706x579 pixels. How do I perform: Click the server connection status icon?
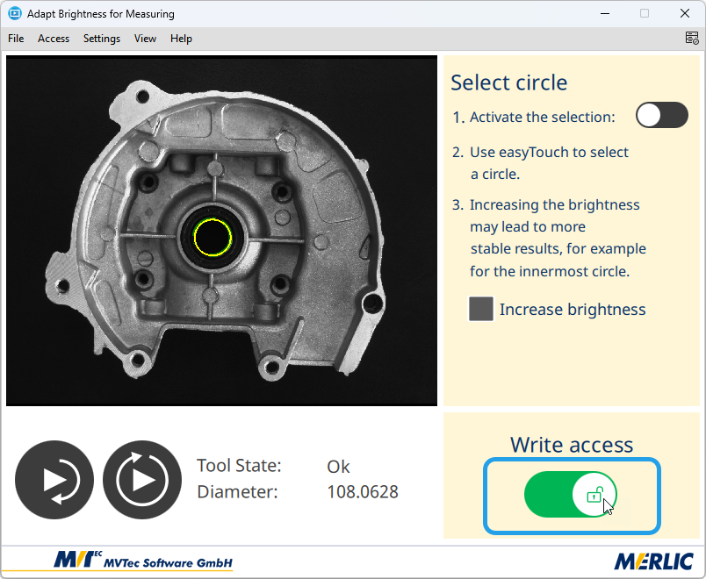[x=692, y=38]
